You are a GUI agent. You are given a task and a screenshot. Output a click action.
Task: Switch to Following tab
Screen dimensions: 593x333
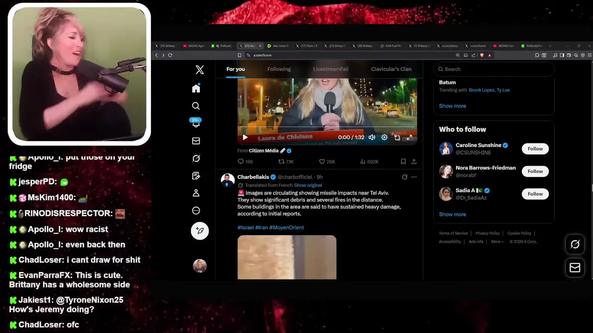click(x=279, y=69)
